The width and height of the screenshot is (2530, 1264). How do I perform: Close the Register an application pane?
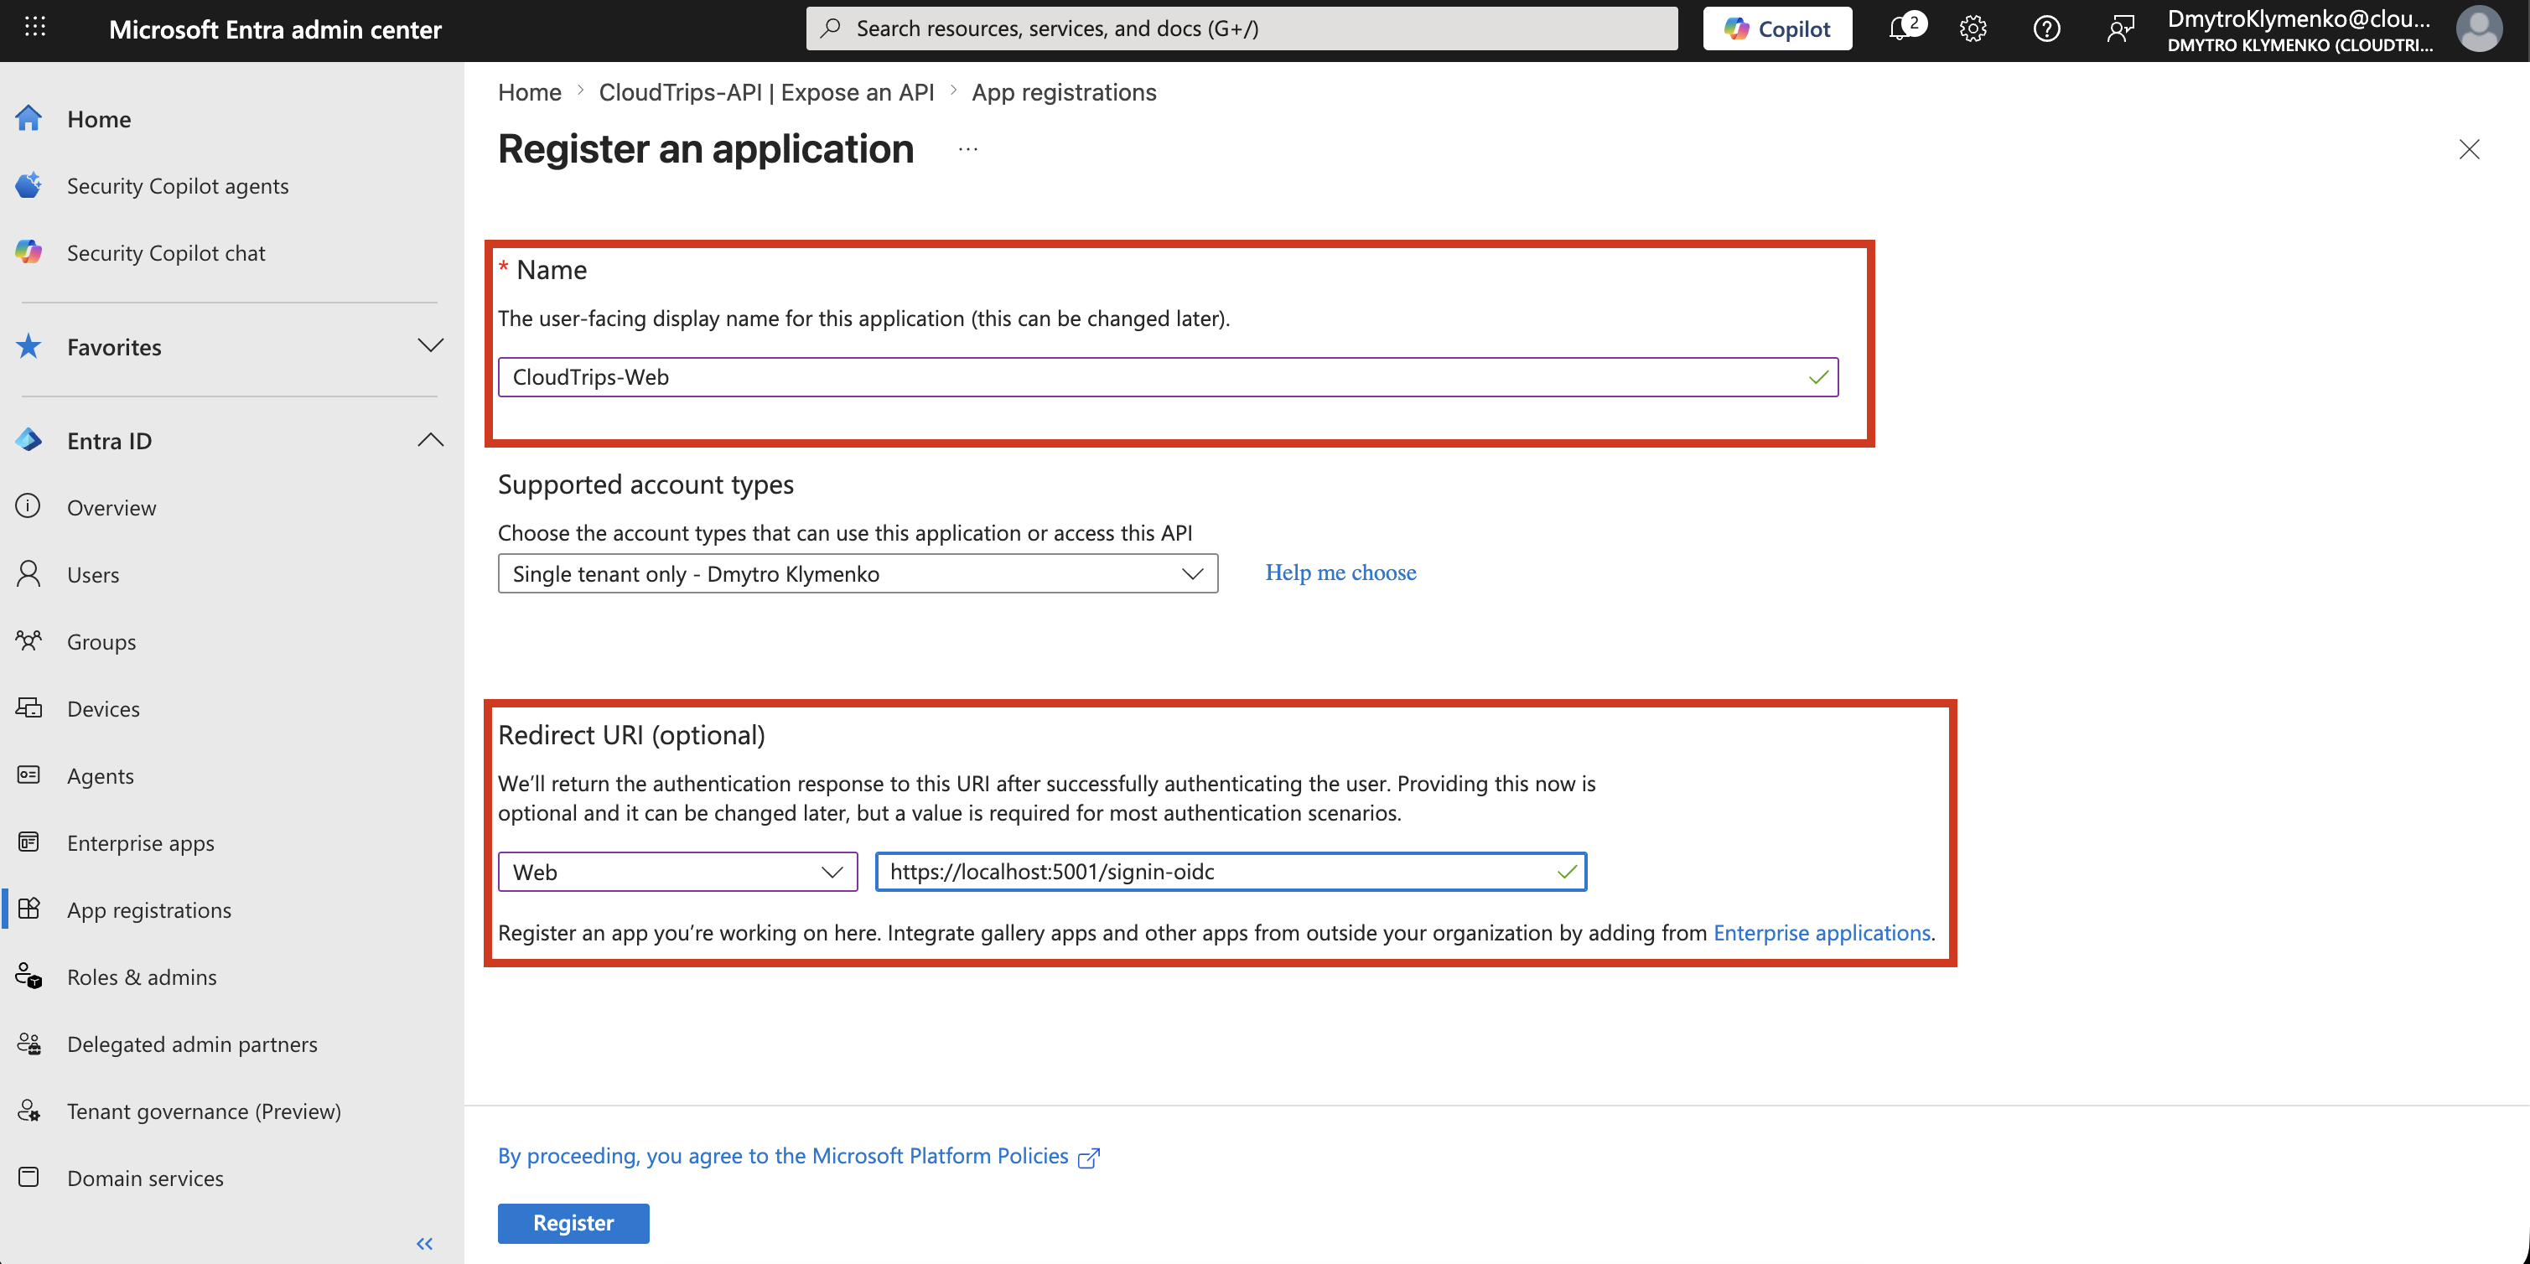click(x=2468, y=149)
